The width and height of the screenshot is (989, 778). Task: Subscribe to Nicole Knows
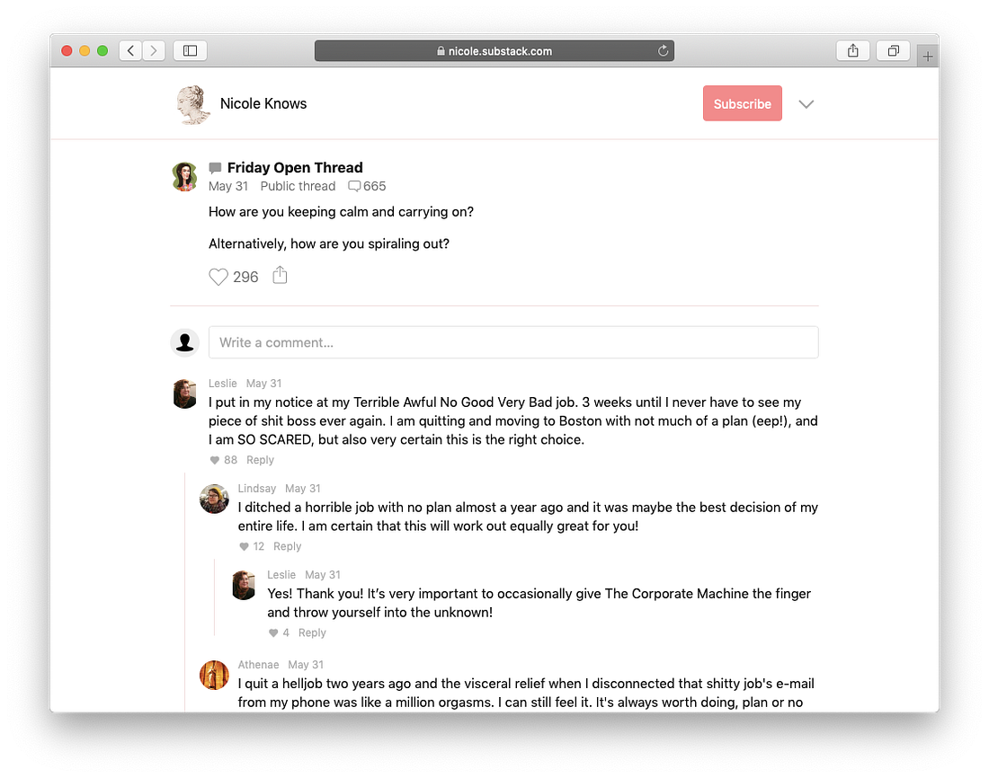(x=743, y=103)
